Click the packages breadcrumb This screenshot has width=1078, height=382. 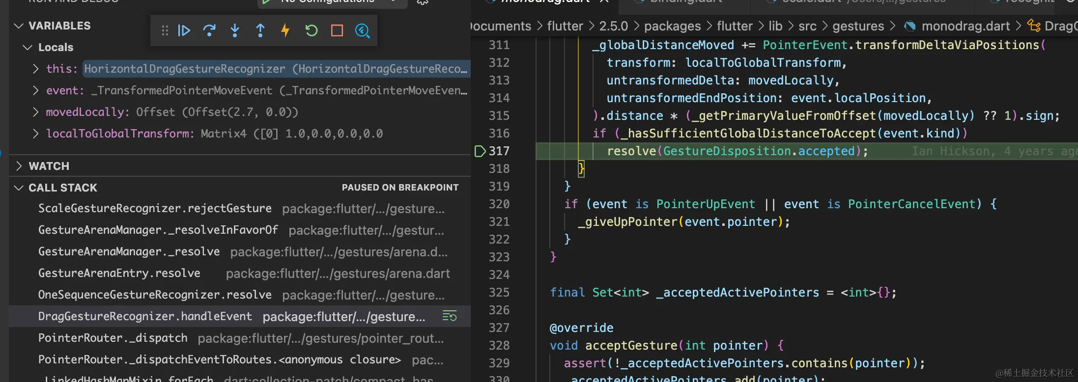point(672,26)
